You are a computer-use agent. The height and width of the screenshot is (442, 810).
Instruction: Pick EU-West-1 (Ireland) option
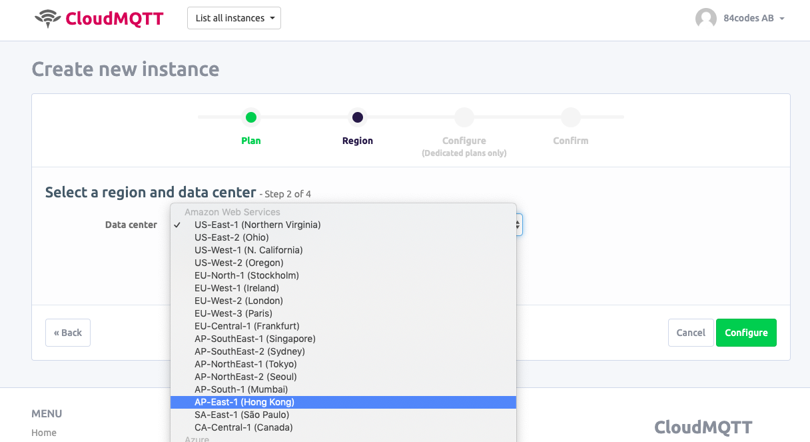(x=343, y=288)
